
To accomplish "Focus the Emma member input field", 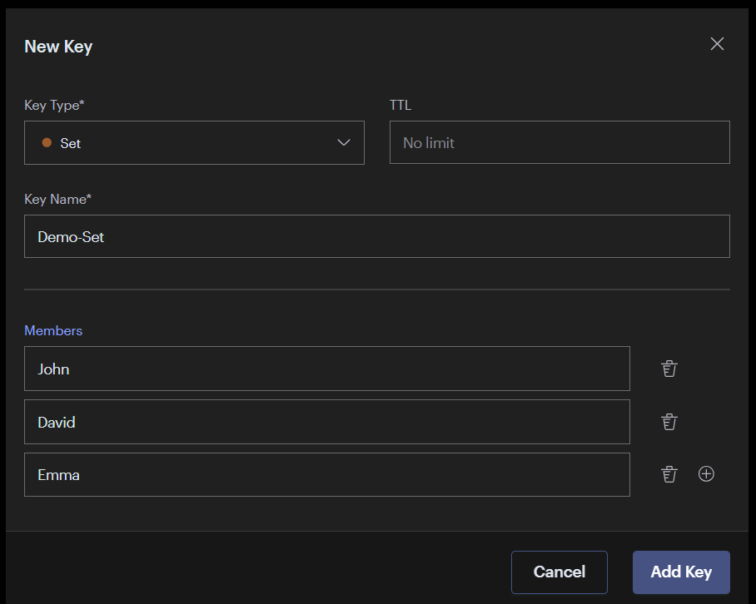I will pos(326,474).
